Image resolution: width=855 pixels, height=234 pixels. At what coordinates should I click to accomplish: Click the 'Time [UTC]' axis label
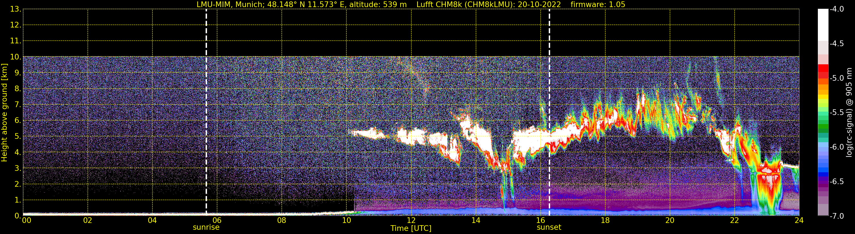411,228
